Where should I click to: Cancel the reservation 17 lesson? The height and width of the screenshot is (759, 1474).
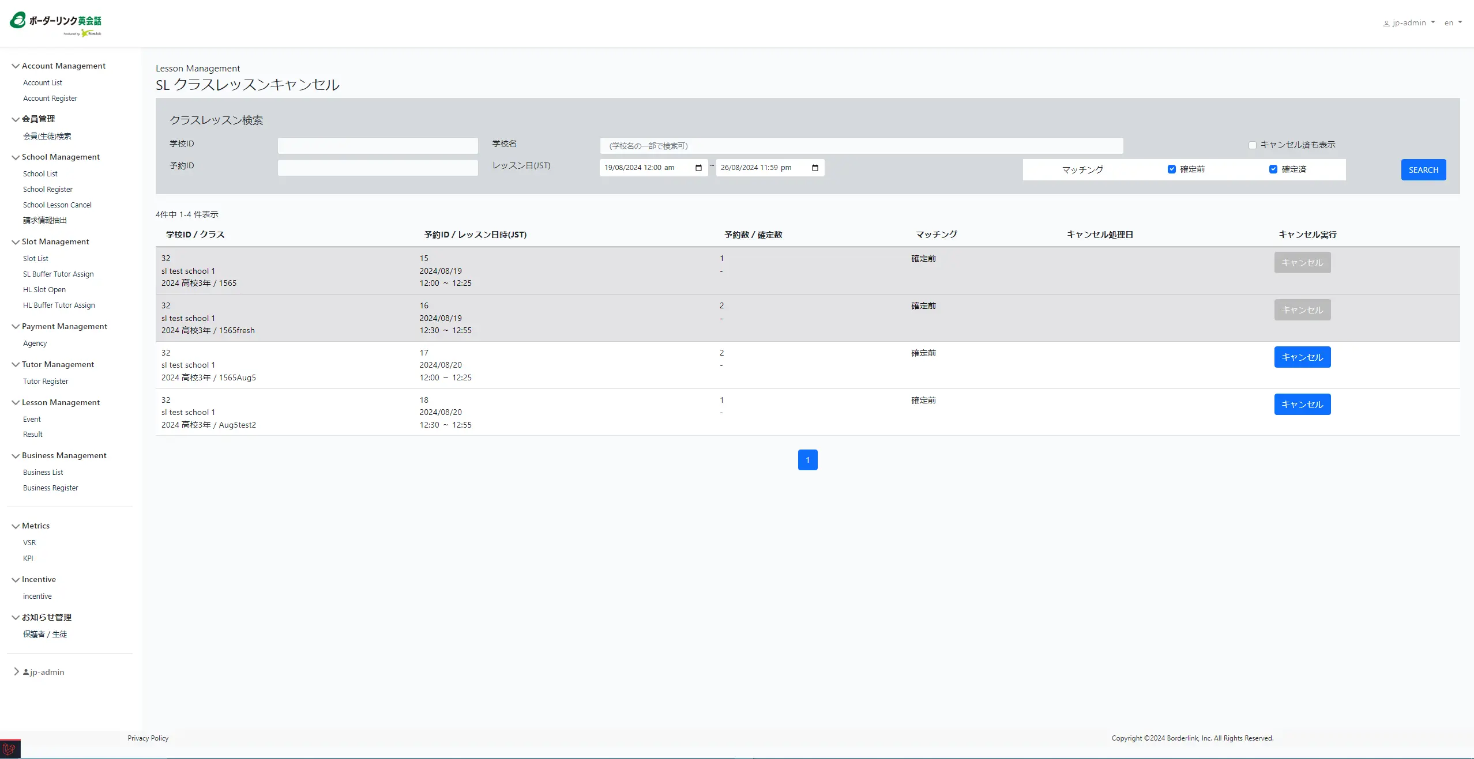[1302, 357]
